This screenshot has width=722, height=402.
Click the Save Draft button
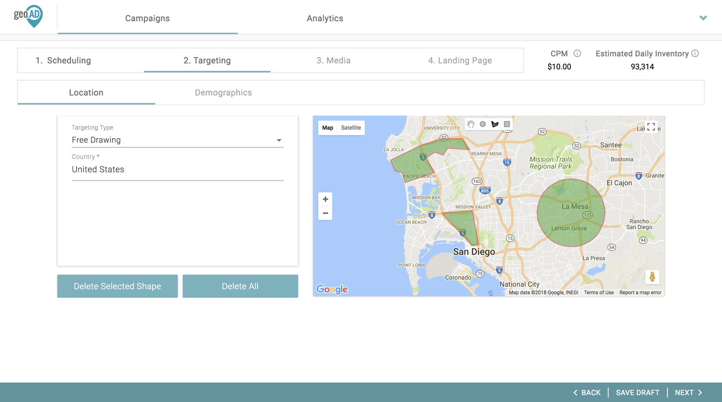point(637,392)
